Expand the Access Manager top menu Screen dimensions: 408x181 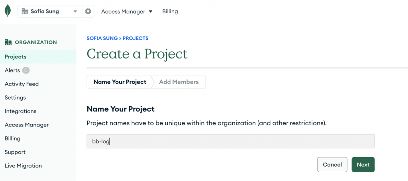[127, 12]
